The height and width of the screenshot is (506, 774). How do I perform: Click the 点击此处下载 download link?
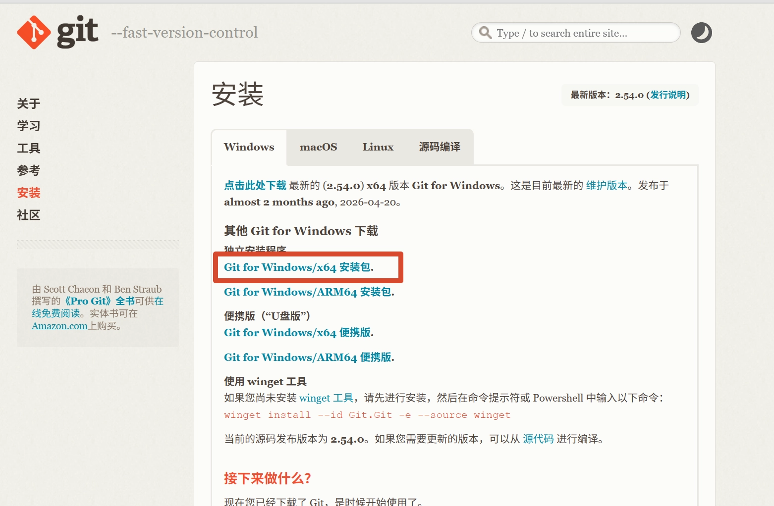[255, 186]
